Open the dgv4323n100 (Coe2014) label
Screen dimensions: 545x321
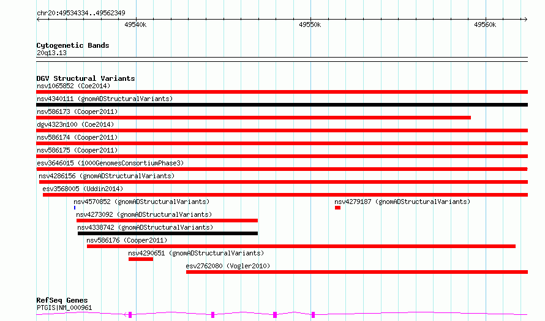(x=75, y=124)
